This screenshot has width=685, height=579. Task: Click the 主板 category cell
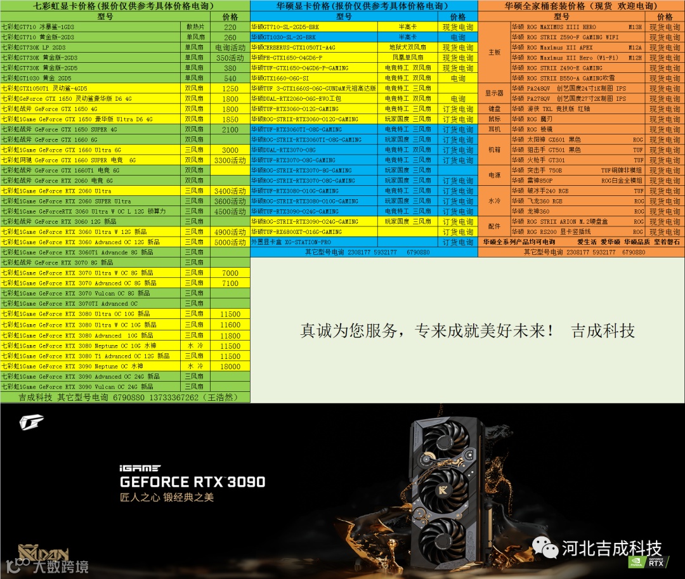tap(494, 53)
